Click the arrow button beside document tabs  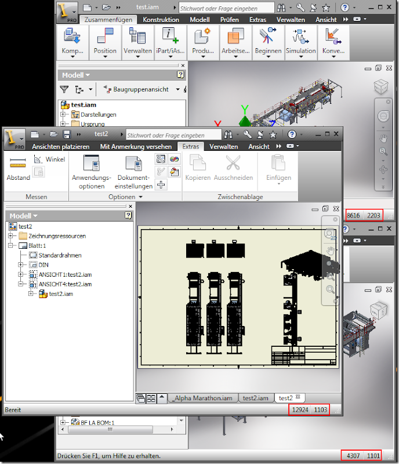(162, 398)
